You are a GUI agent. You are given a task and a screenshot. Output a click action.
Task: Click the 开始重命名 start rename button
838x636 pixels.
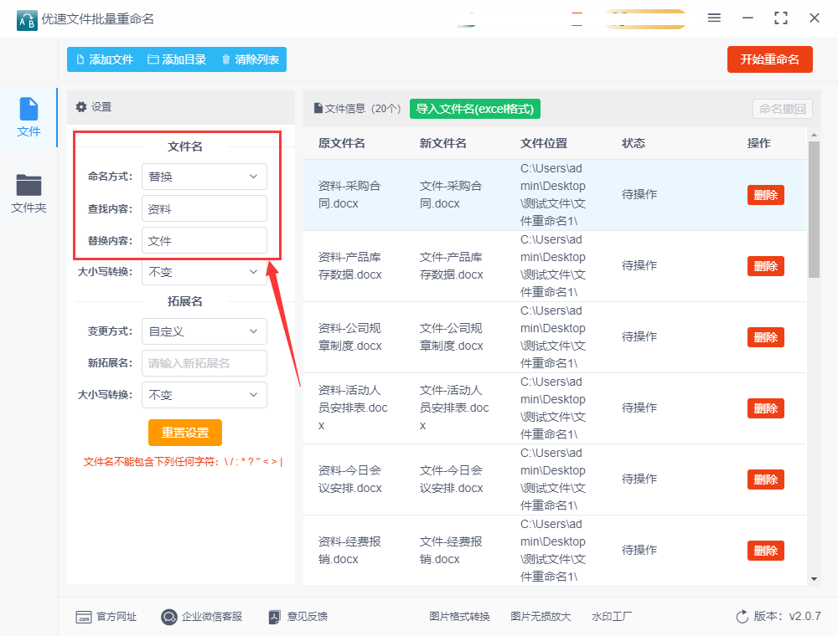click(x=769, y=59)
